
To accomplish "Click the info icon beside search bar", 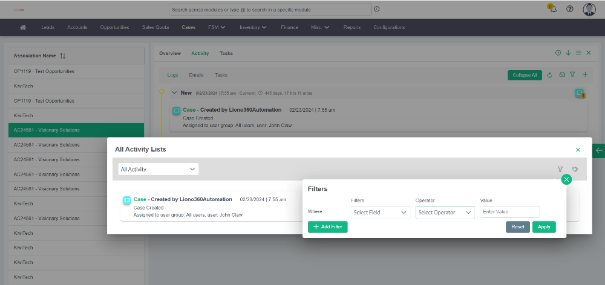I will click(x=377, y=10).
